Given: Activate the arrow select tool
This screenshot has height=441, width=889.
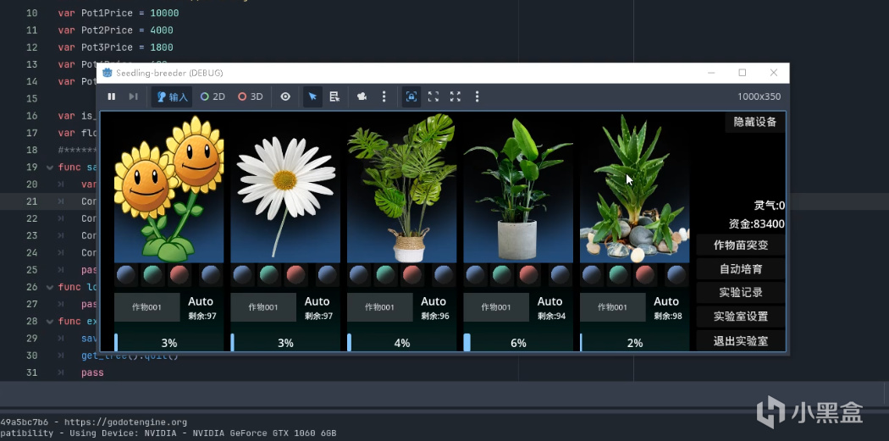Looking at the screenshot, I should 312,97.
